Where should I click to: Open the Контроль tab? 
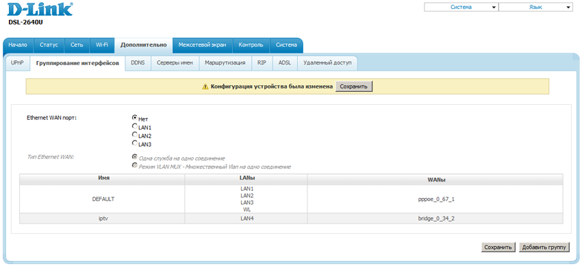[251, 45]
